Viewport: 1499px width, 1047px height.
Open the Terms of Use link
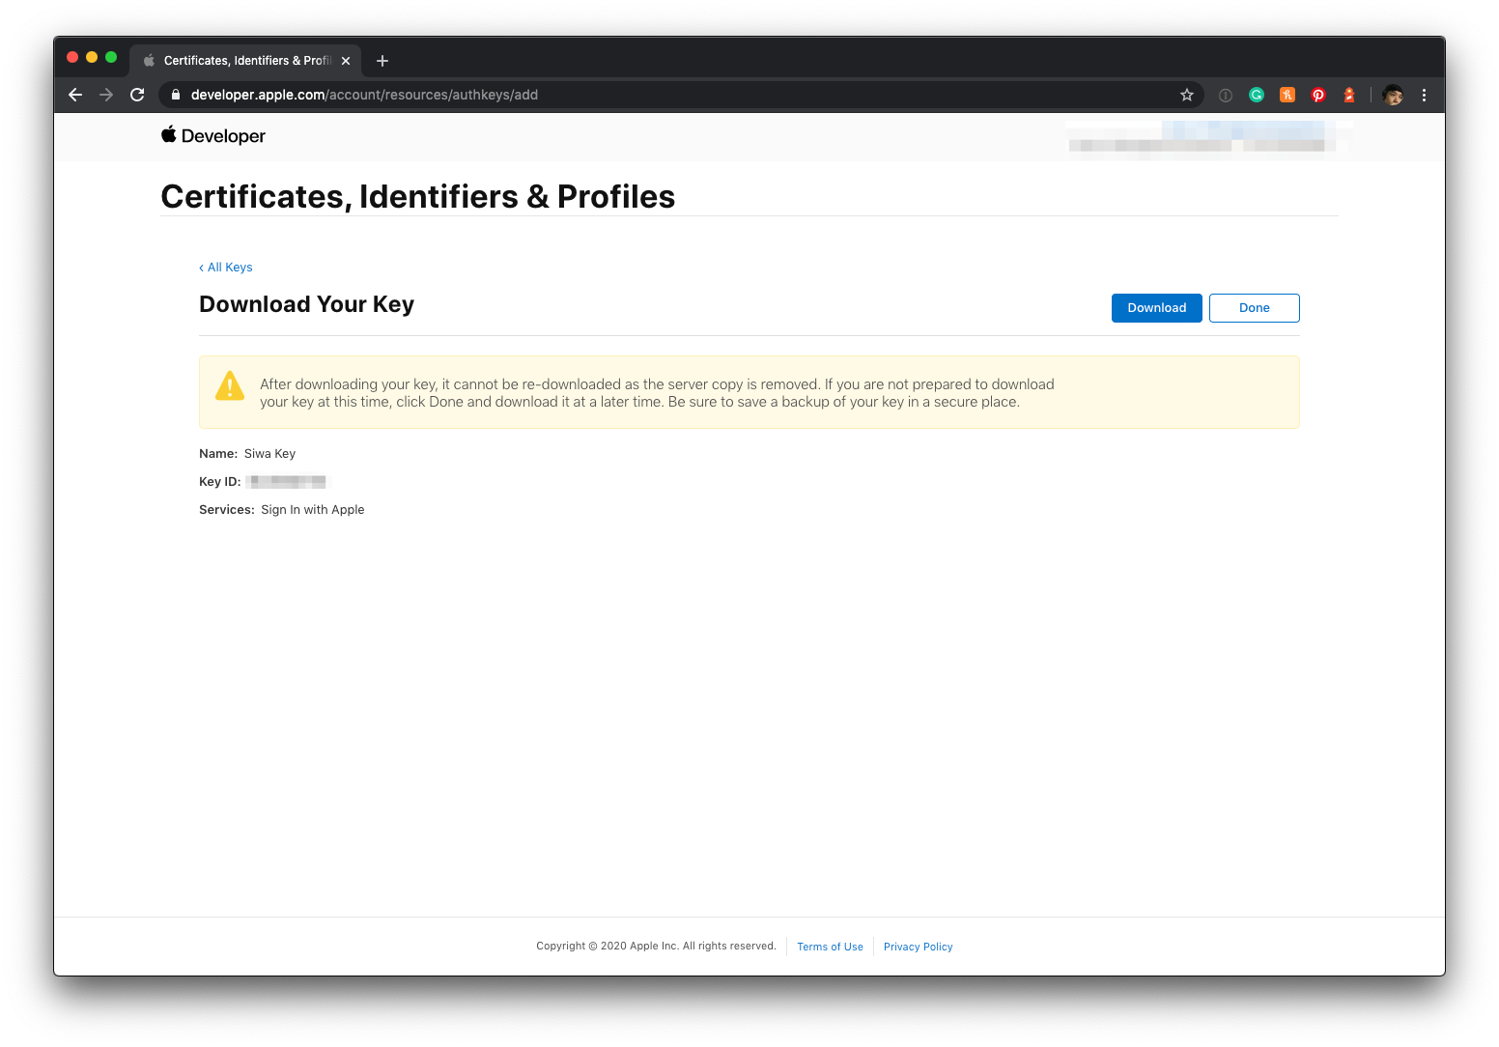coord(830,947)
